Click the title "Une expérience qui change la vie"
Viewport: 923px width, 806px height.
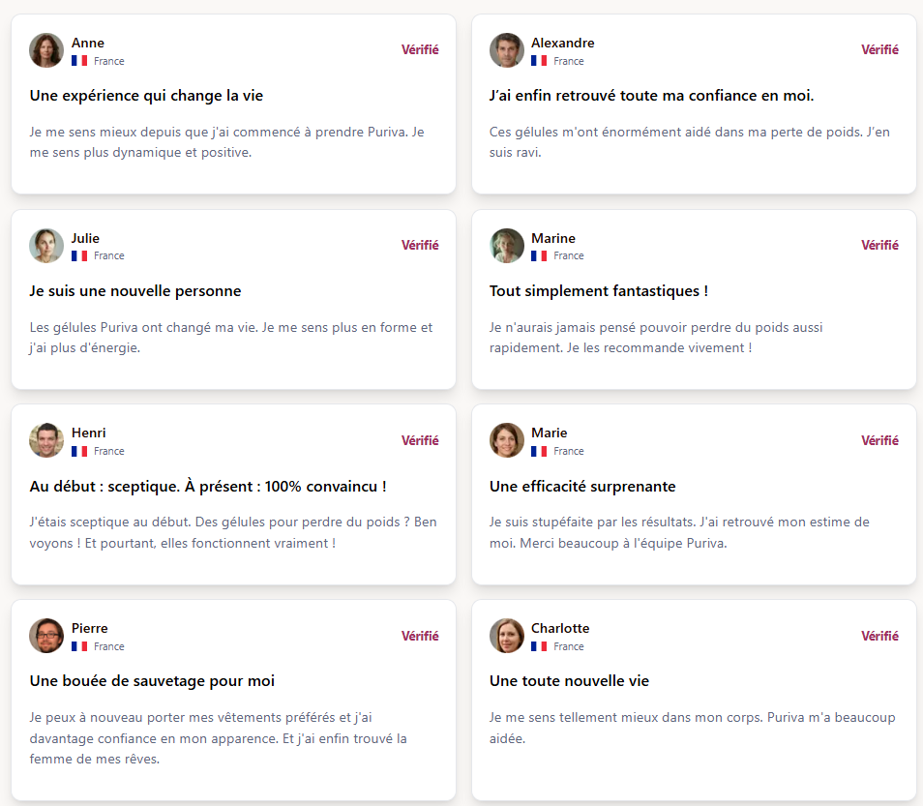point(146,96)
